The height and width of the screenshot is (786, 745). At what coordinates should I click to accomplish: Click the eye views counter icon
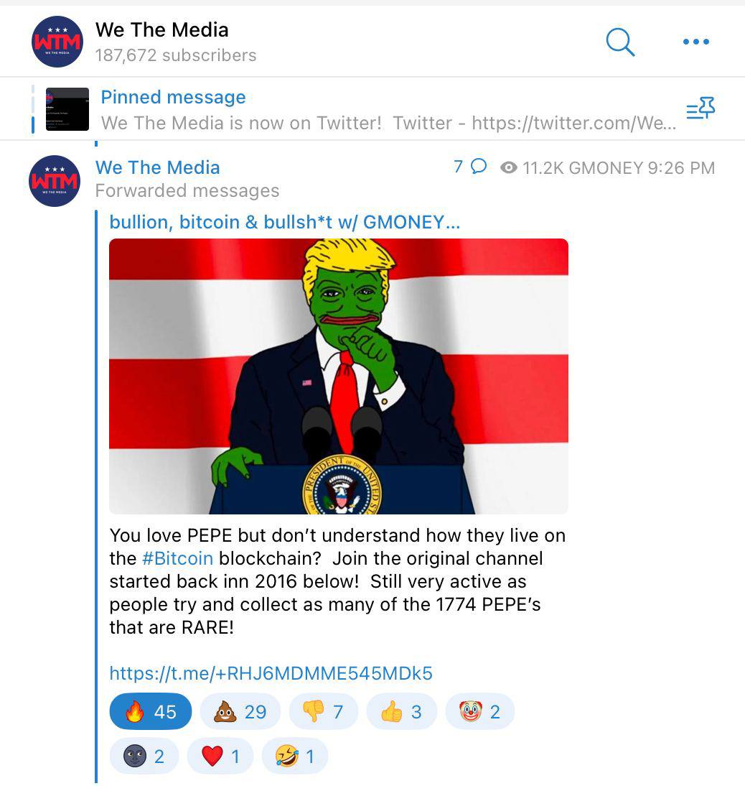509,167
